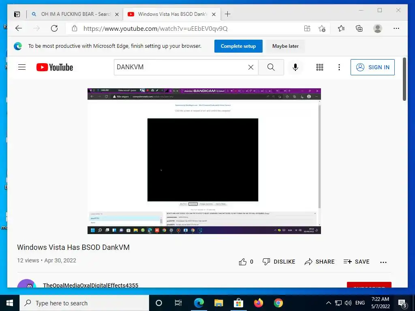The width and height of the screenshot is (415, 311).
Task: Go back to the previous page
Action: 19,28
